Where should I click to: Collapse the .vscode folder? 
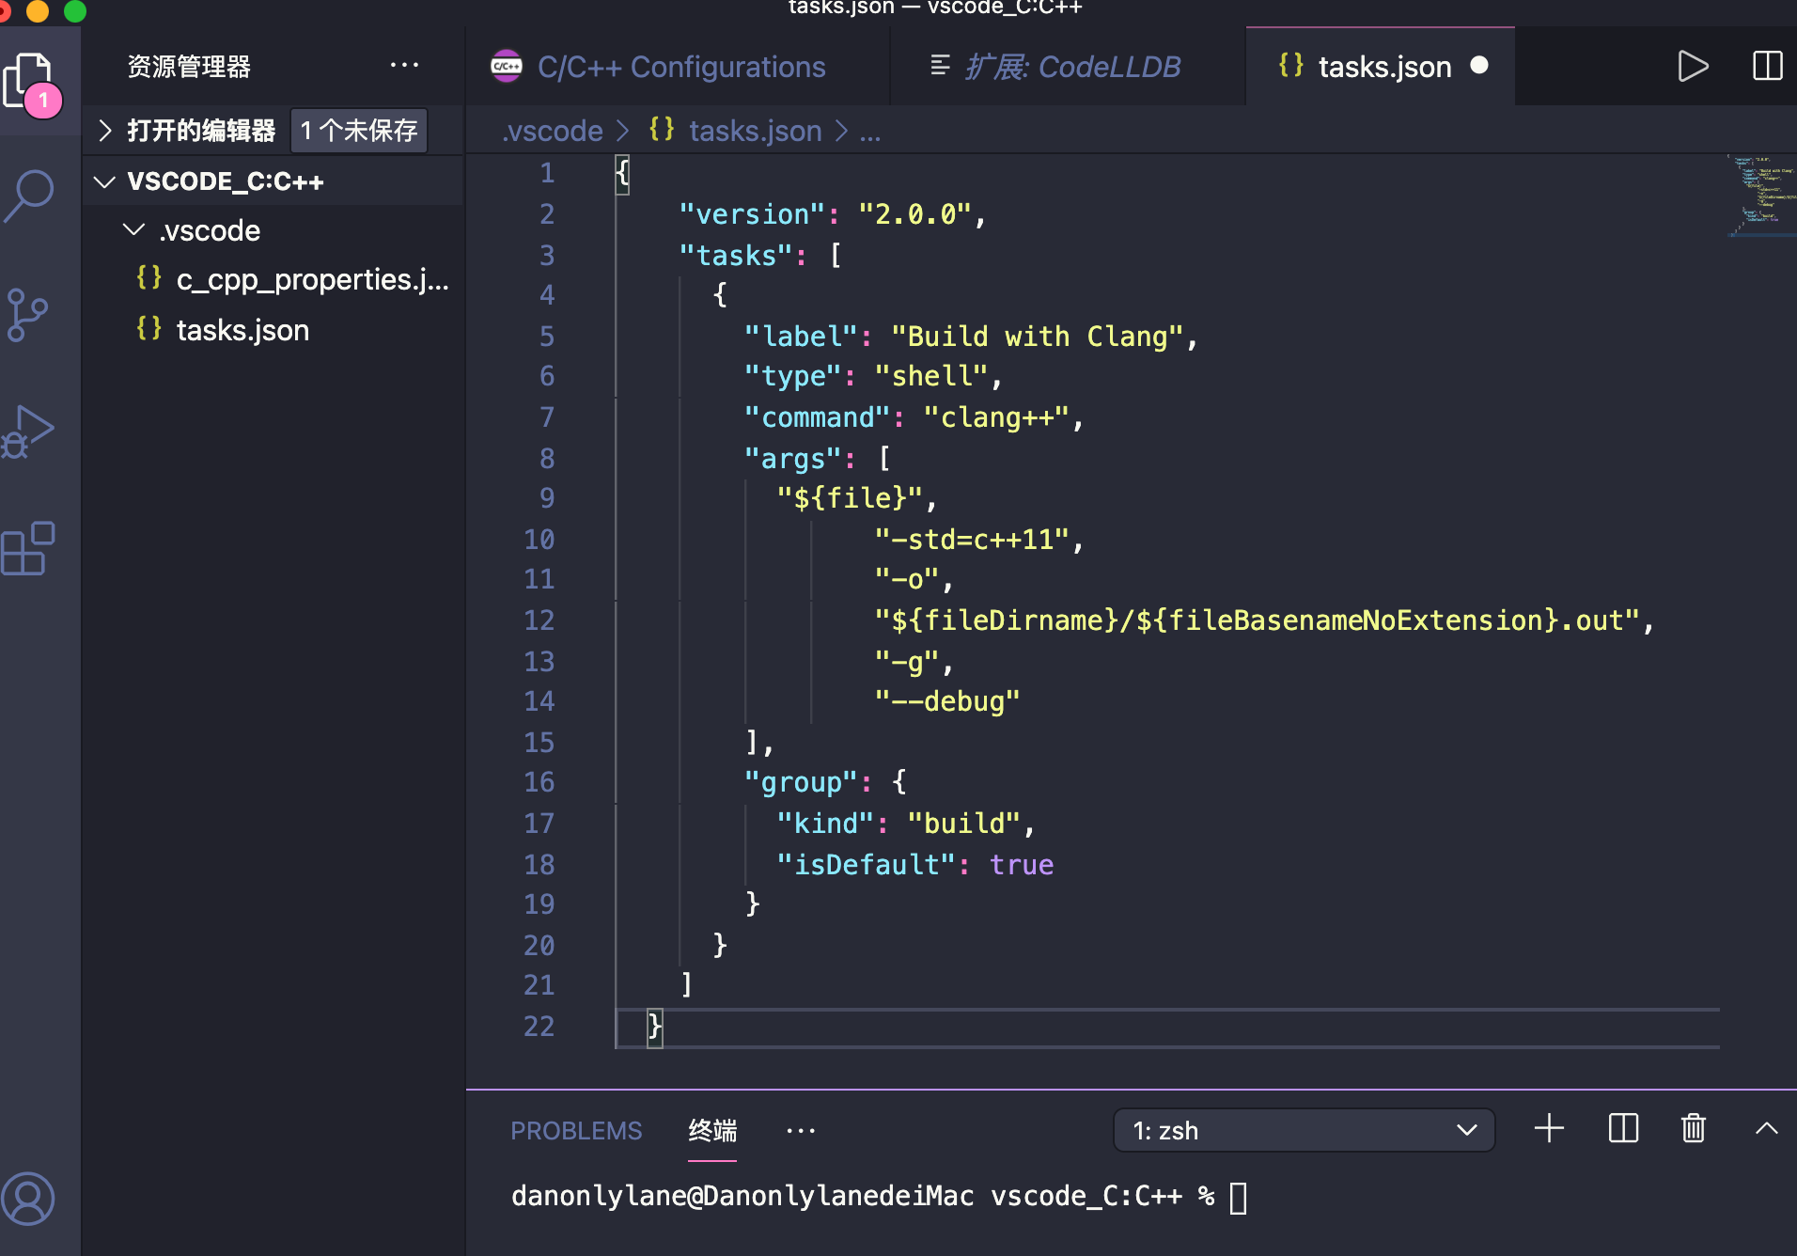tap(134, 230)
